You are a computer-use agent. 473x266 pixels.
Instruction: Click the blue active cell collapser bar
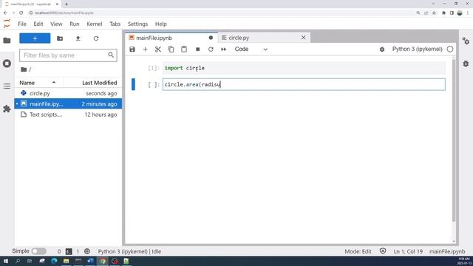point(133,84)
